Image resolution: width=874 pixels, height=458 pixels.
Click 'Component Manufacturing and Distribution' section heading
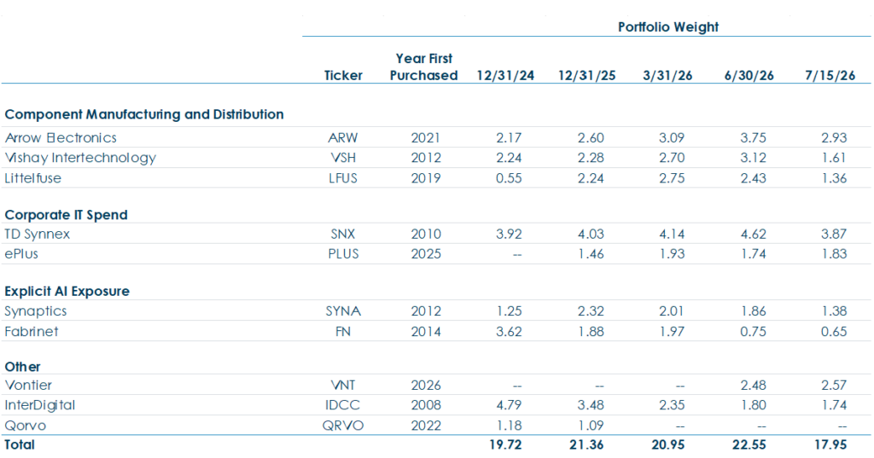pyautogui.click(x=144, y=114)
